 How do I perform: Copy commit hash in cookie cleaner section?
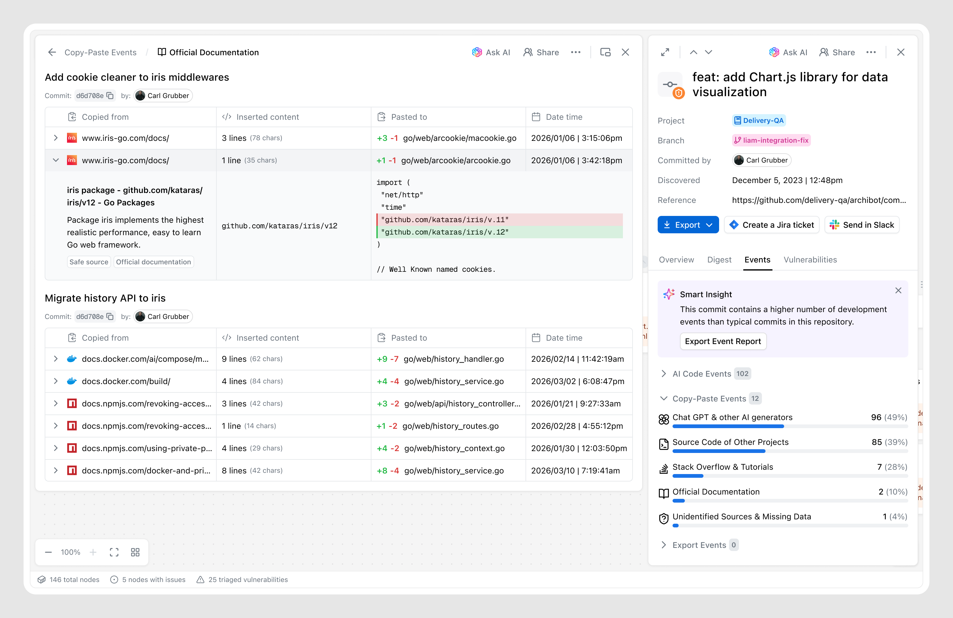click(110, 96)
